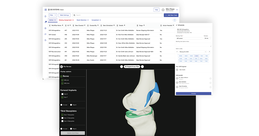Select Accept for Femoral Implants

coord(61,105)
